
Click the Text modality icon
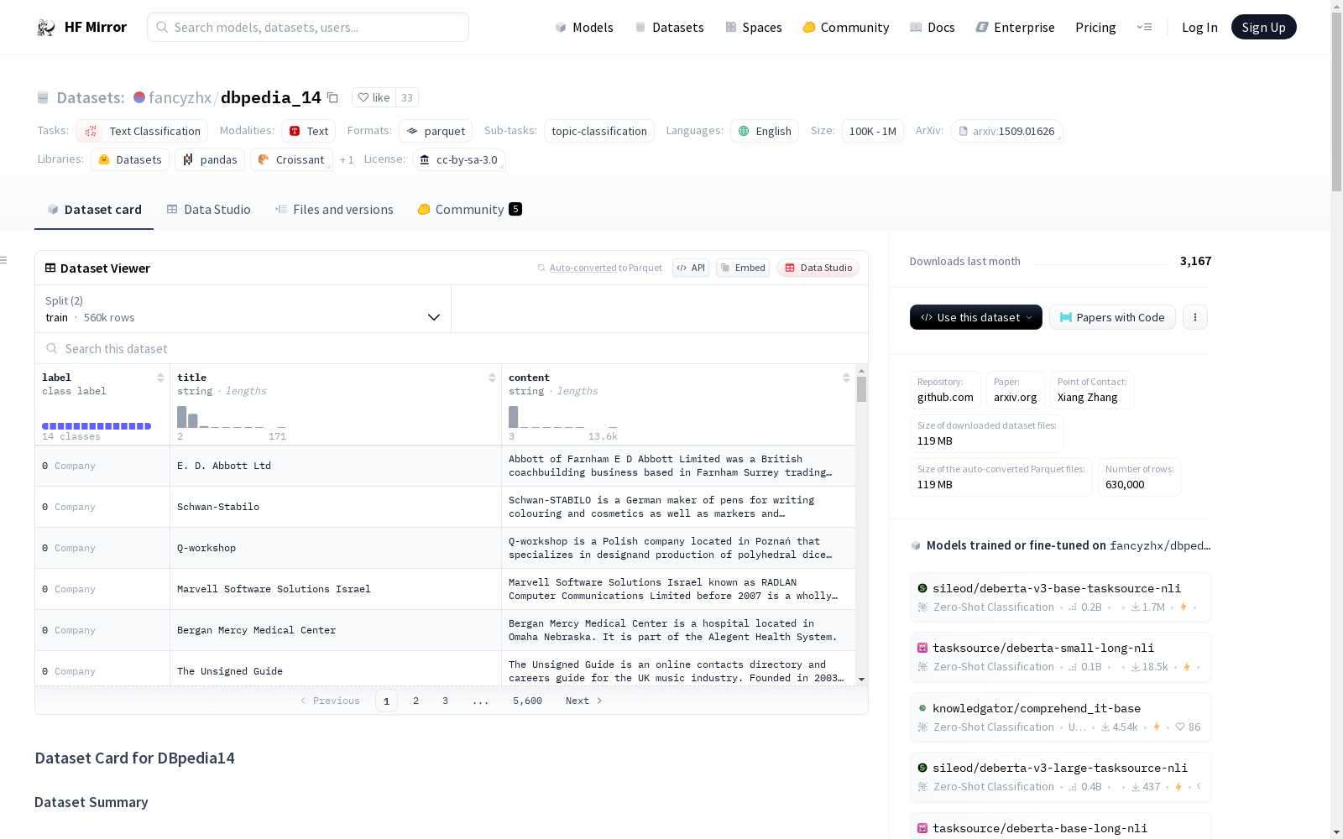click(x=295, y=131)
